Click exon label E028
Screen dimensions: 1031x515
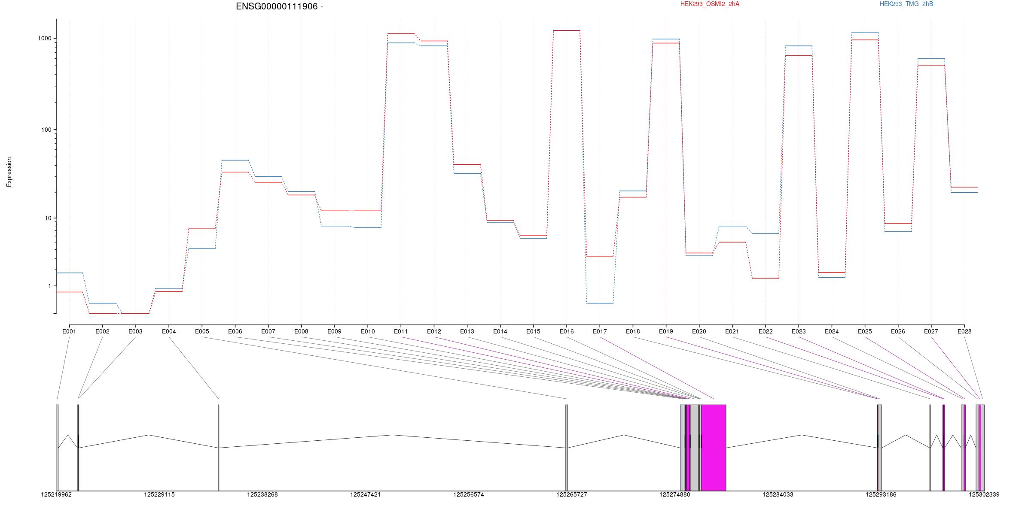point(964,331)
